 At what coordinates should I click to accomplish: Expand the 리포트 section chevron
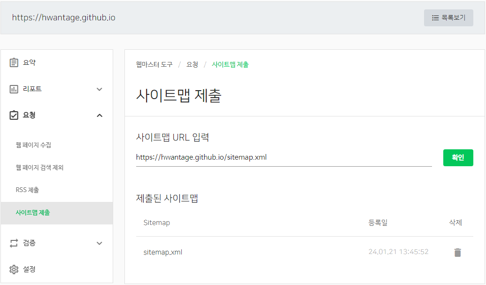[99, 89]
